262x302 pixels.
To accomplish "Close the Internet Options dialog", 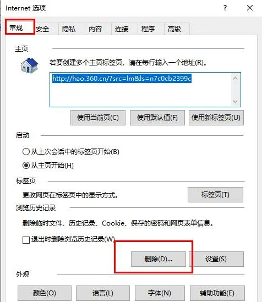I will tap(250, 8).
